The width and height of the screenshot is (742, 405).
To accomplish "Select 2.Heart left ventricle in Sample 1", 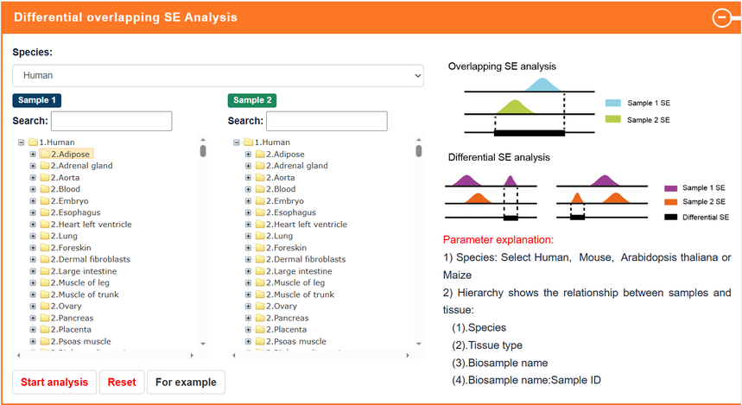I will click(x=91, y=225).
